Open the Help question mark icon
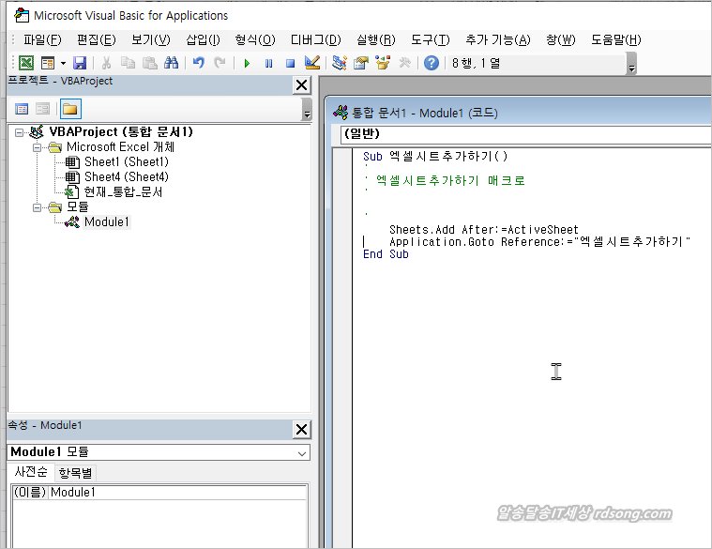Screen dimensions: 712x549 tap(431, 63)
